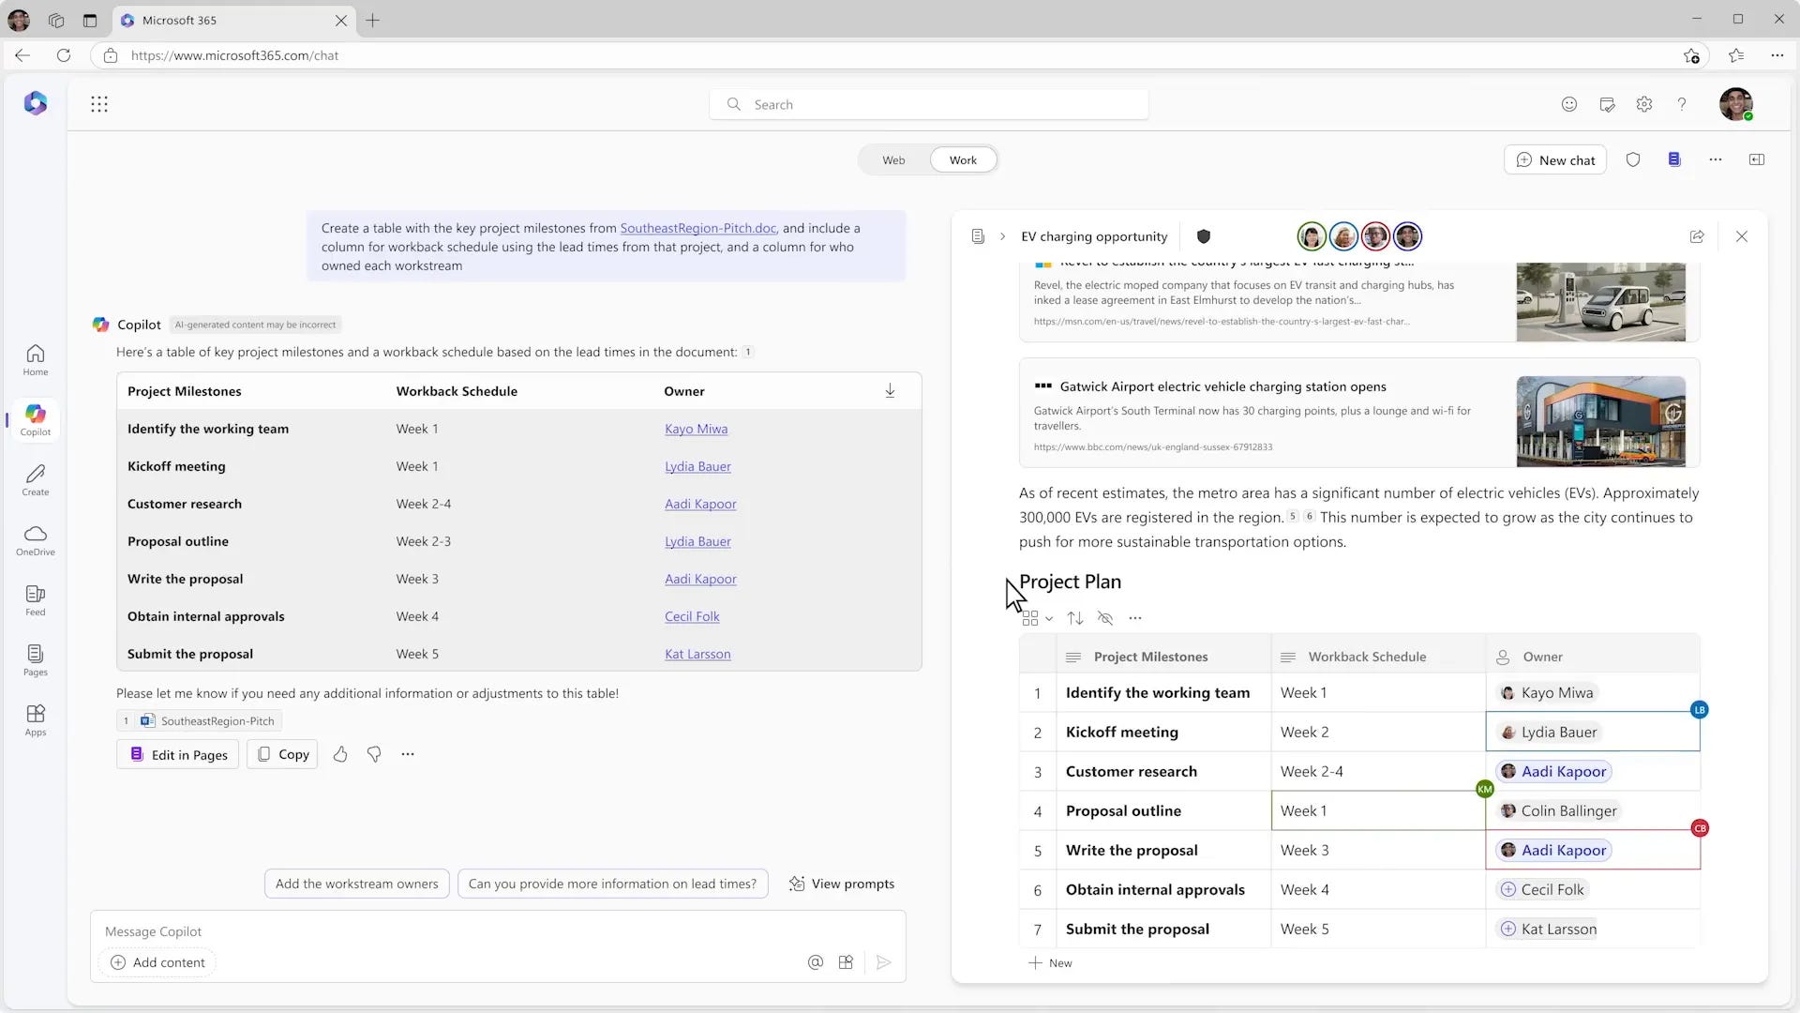The width and height of the screenshot is (1800, 1013).
Task: Give the Copilot response a thumbs down
Action: pyautogui.click(x=373, y=754)
